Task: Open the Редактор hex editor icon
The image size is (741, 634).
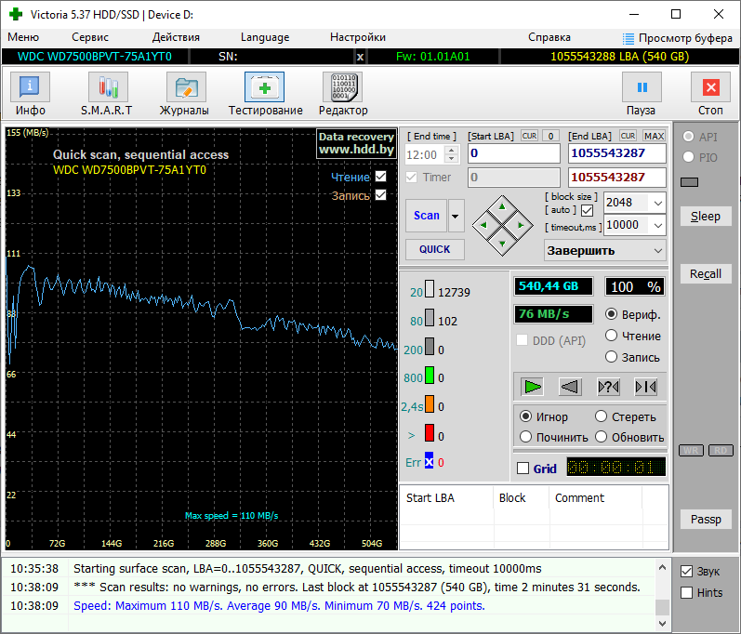Action: tap(342, 88)
